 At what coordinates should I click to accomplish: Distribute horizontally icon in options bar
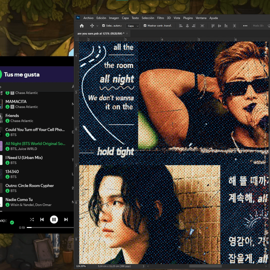point(234,26)
